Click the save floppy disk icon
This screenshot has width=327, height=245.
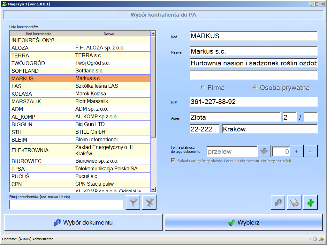click(x=294, y=203)
